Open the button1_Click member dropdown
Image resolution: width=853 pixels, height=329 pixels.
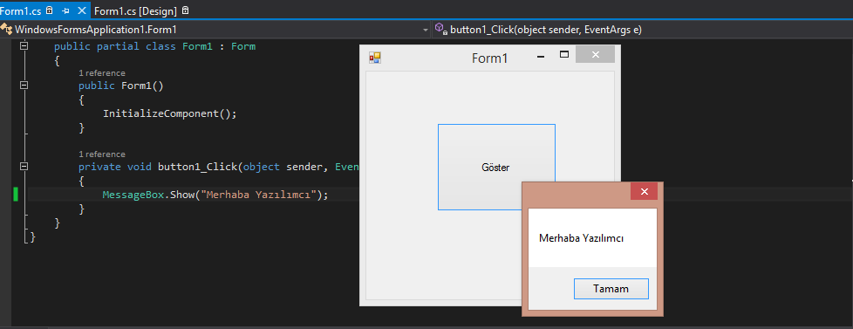tap(643, 30)
